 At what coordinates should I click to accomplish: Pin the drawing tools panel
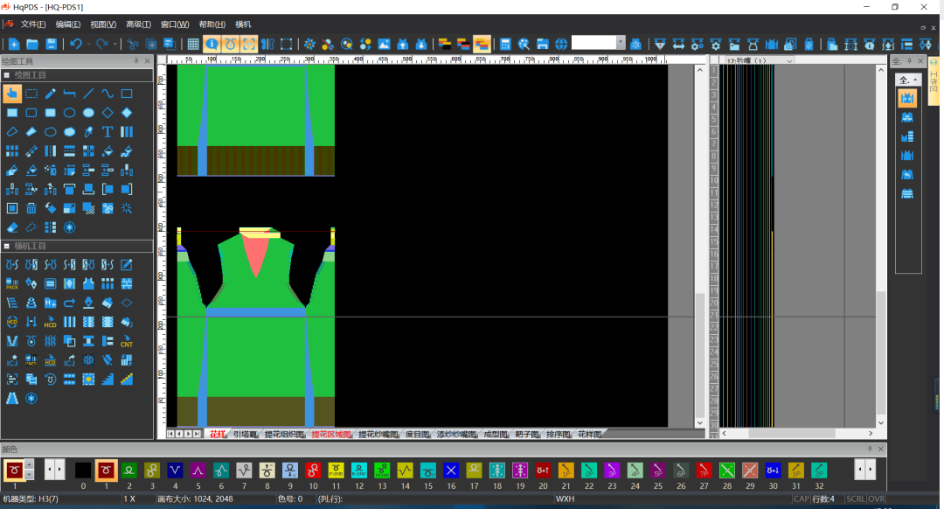[x=136, y=61]
